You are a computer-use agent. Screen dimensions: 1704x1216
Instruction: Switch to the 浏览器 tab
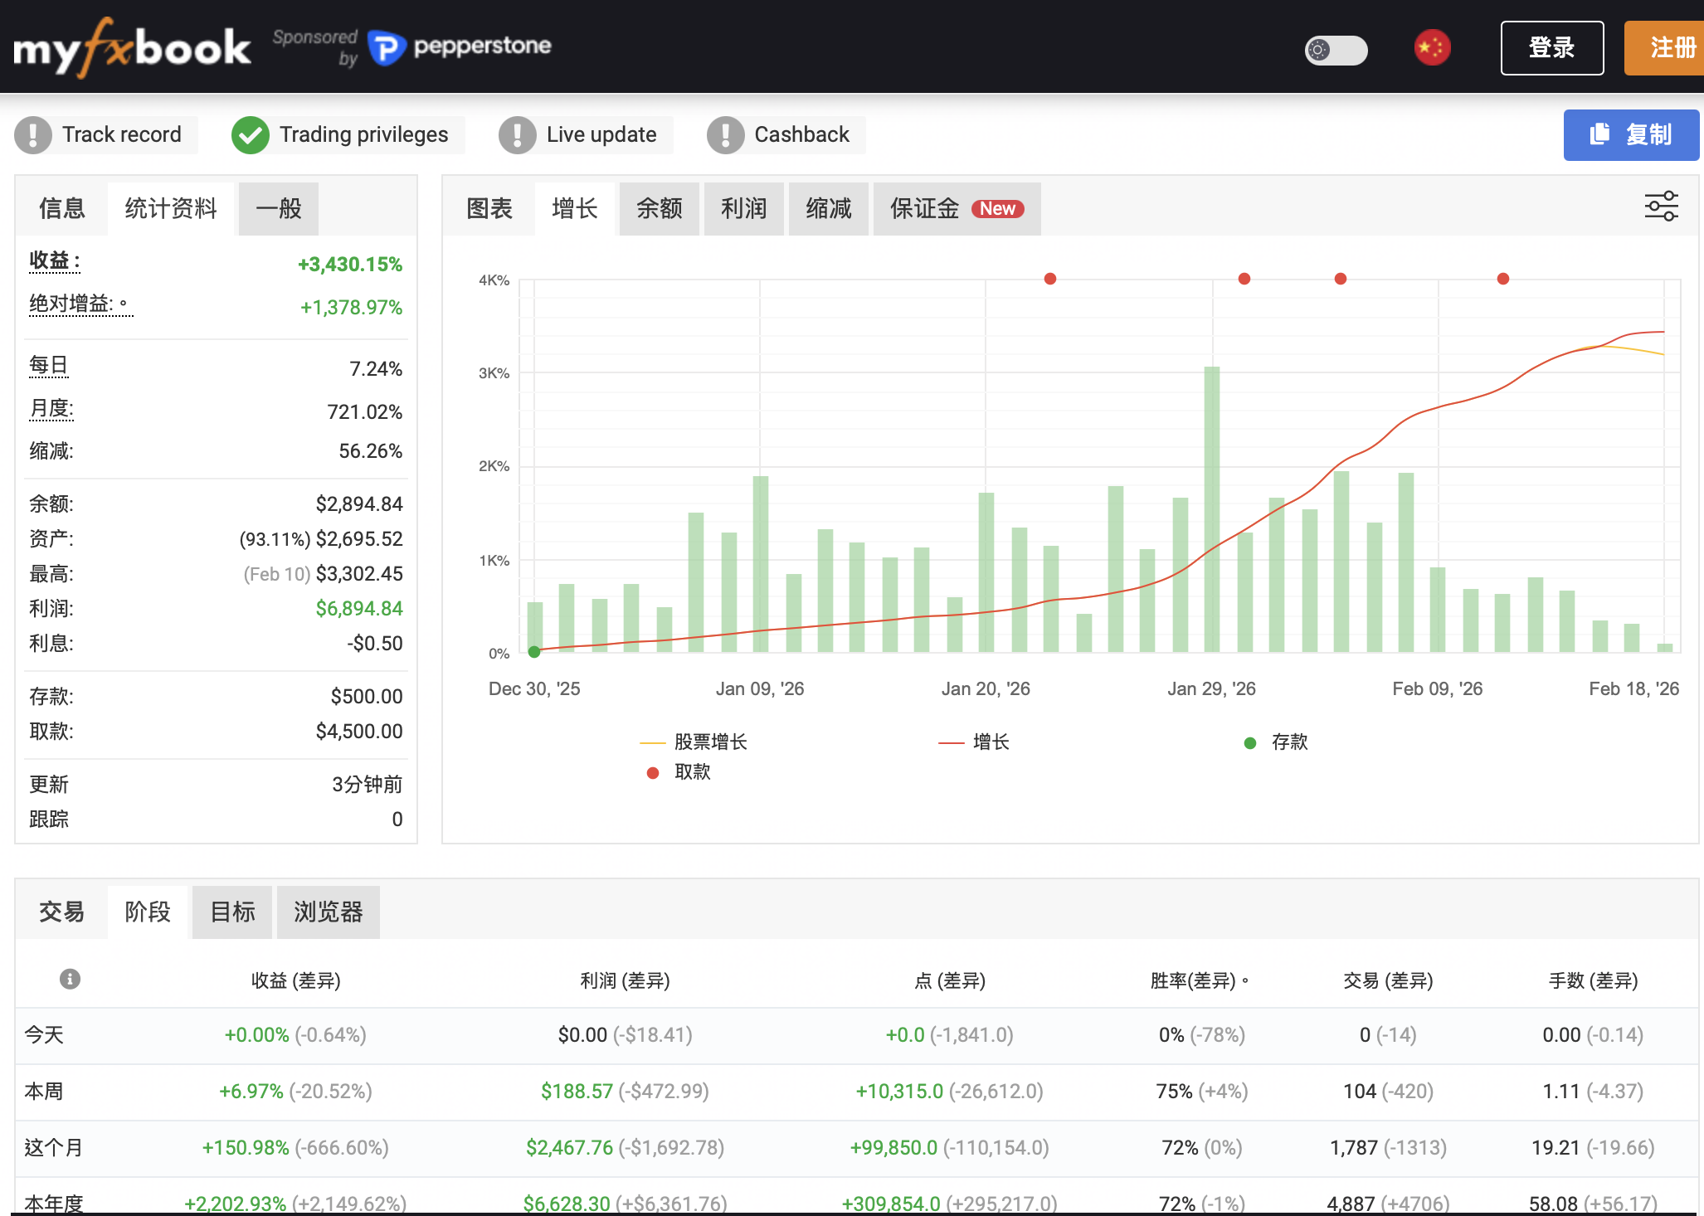328,912
